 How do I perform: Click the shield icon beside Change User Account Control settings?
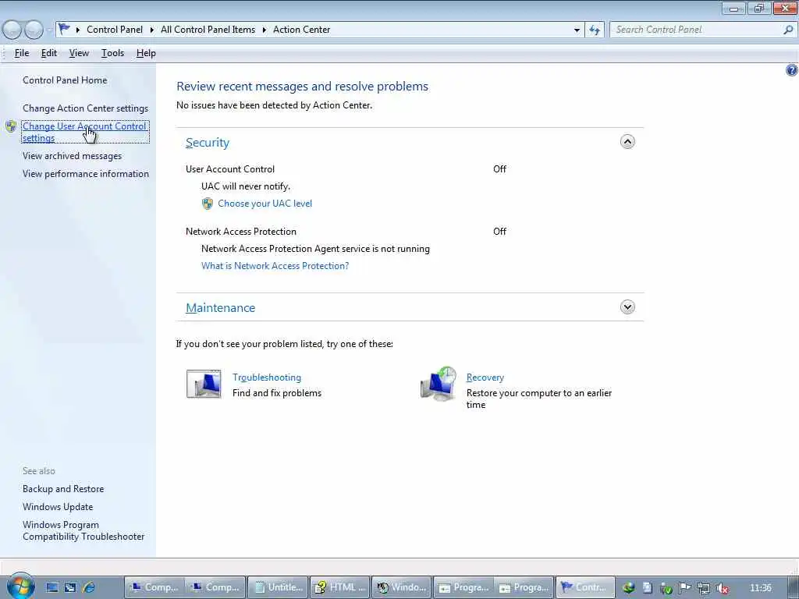[11, 126]
